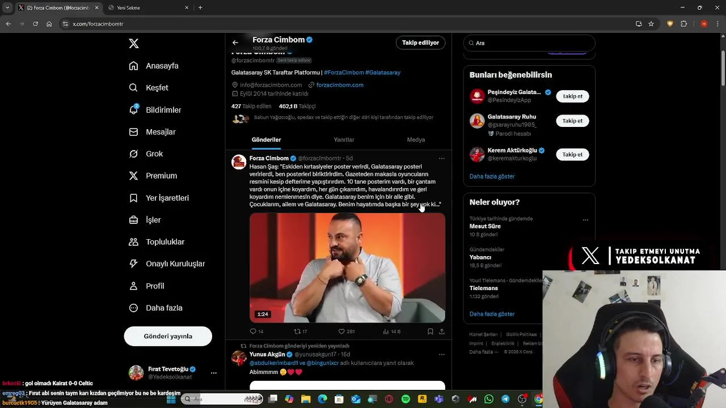Switch to the Yeni Sekme browser tab
The height and width of the screenshot is (408, 726).
click(x=149, y=8)
